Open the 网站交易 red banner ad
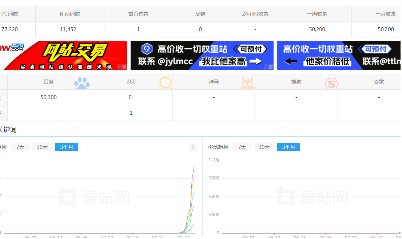This screenshot has height=239, width=402. [64, 56]
